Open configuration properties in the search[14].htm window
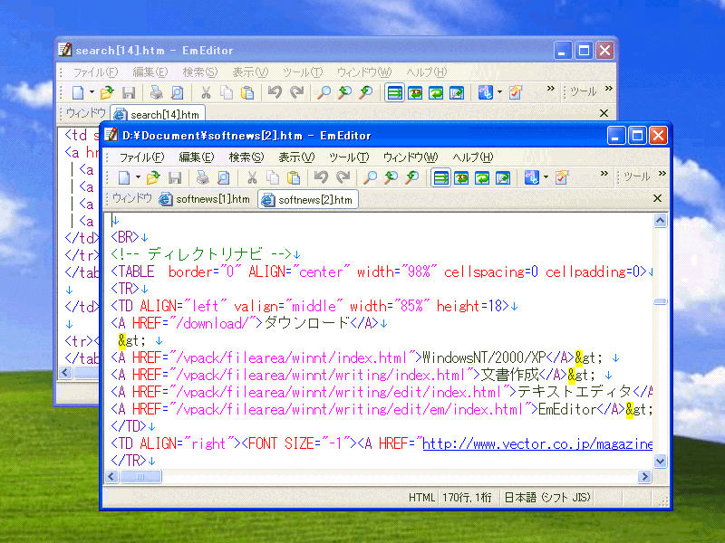The image size is (725, 543). pos(515,93)
